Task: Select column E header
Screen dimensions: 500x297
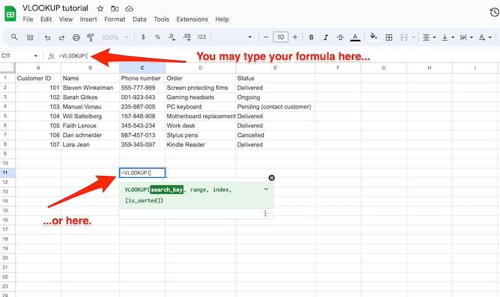Action: tap(276, 68)
